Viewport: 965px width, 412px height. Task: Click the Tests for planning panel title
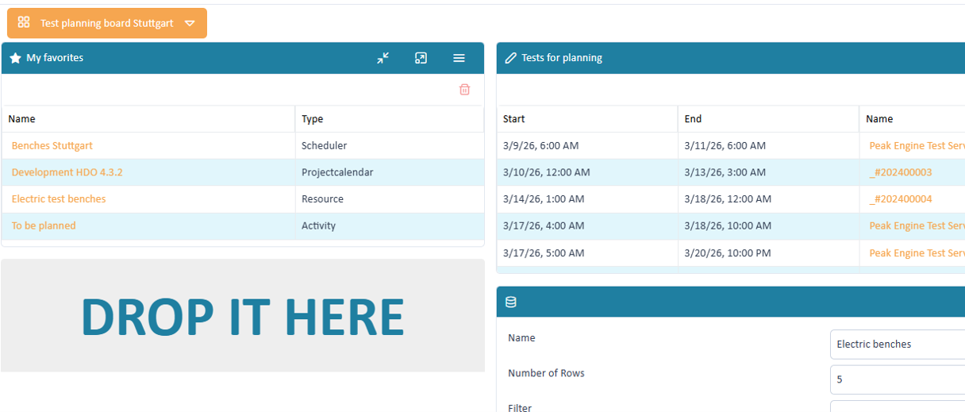562,58
